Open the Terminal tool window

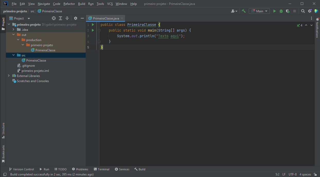(102, 169)
